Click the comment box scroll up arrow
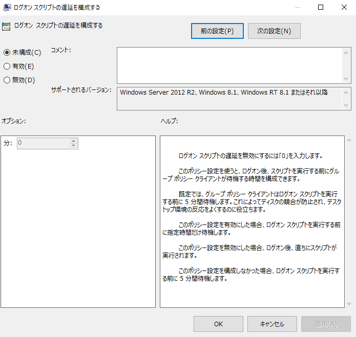The width and height of the screenshot is (356, 337). click(x=346, y=53)
